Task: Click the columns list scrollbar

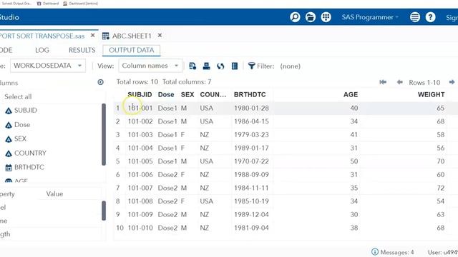Action: coord(104,134)
